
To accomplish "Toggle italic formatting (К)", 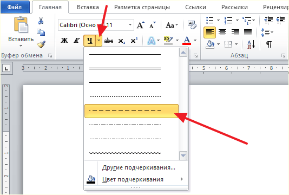I will coord(77,40).
